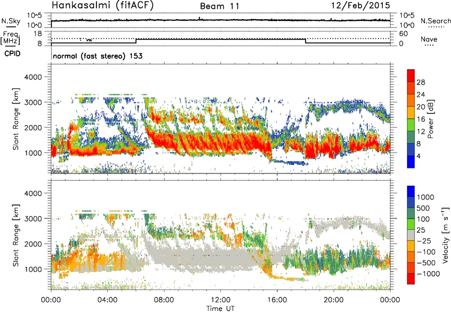
Task: Select the '3000' tick of the velocity panel
Action: click(x=33, y=219)
